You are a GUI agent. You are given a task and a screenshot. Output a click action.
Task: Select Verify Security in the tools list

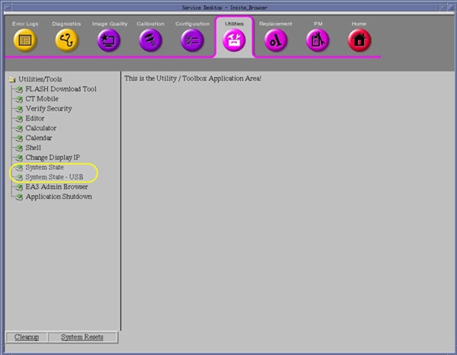coord(48,109)
